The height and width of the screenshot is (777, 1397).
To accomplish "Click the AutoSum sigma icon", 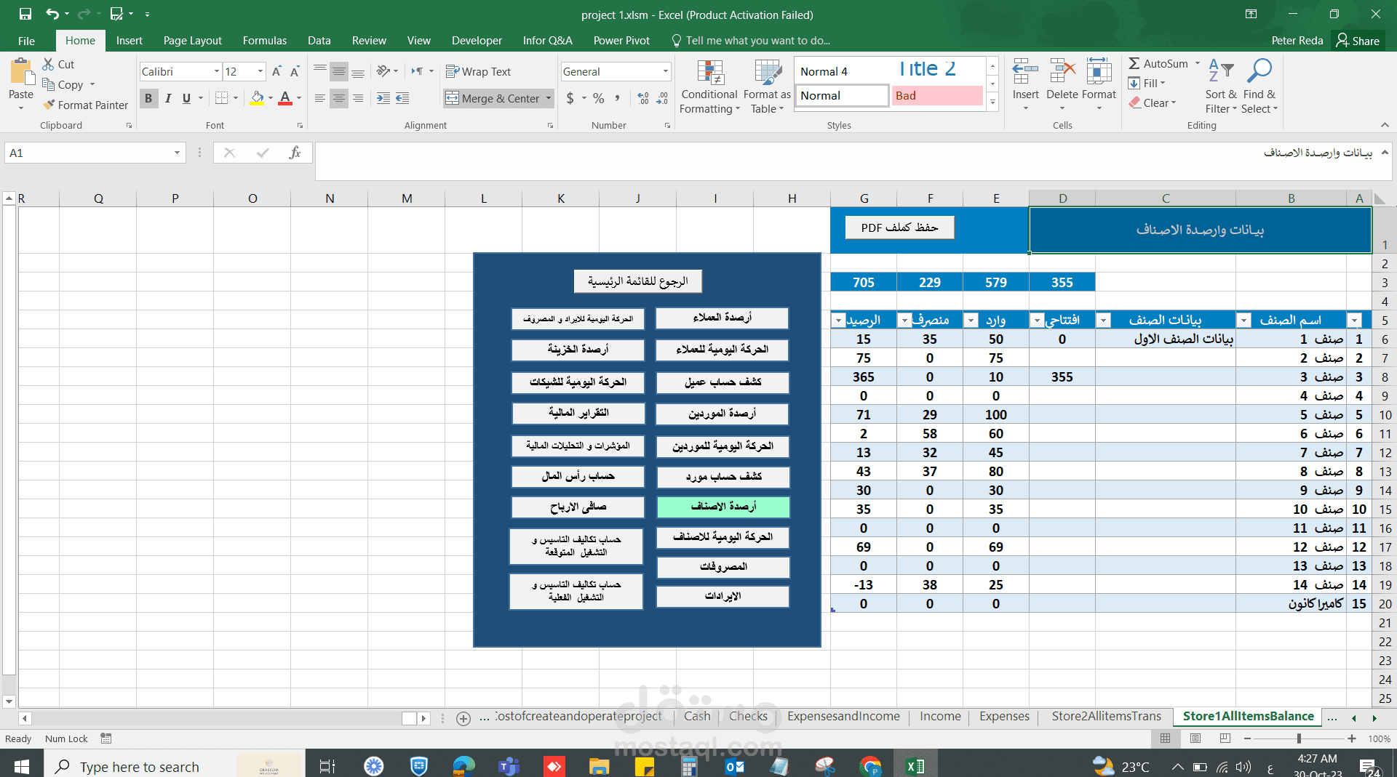I will pos(1134,64).
